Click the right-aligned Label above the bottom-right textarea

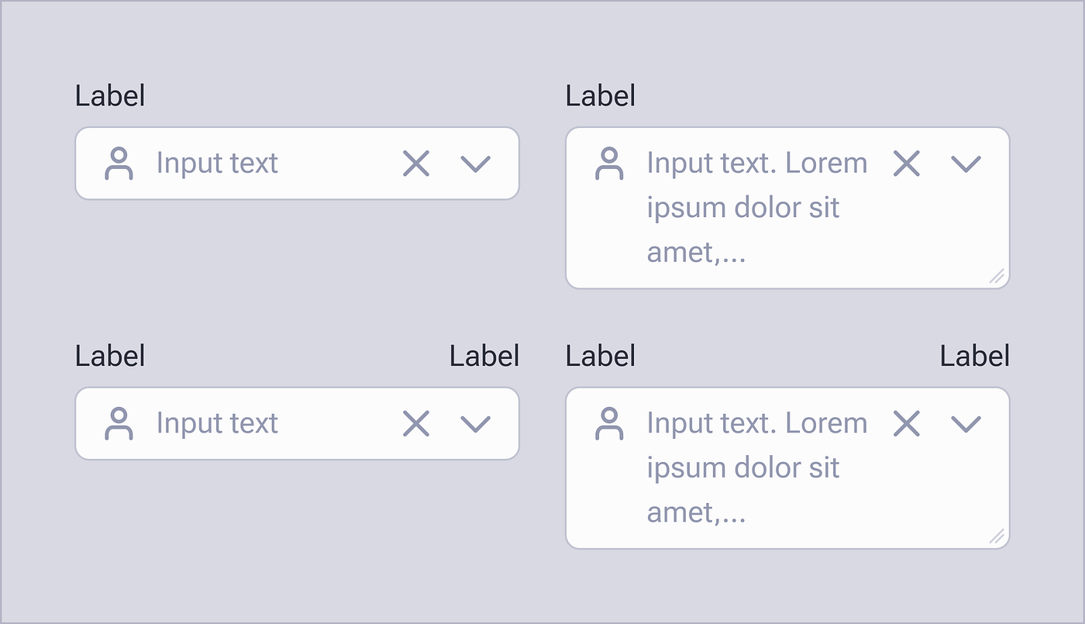click(x=975, y=356)
